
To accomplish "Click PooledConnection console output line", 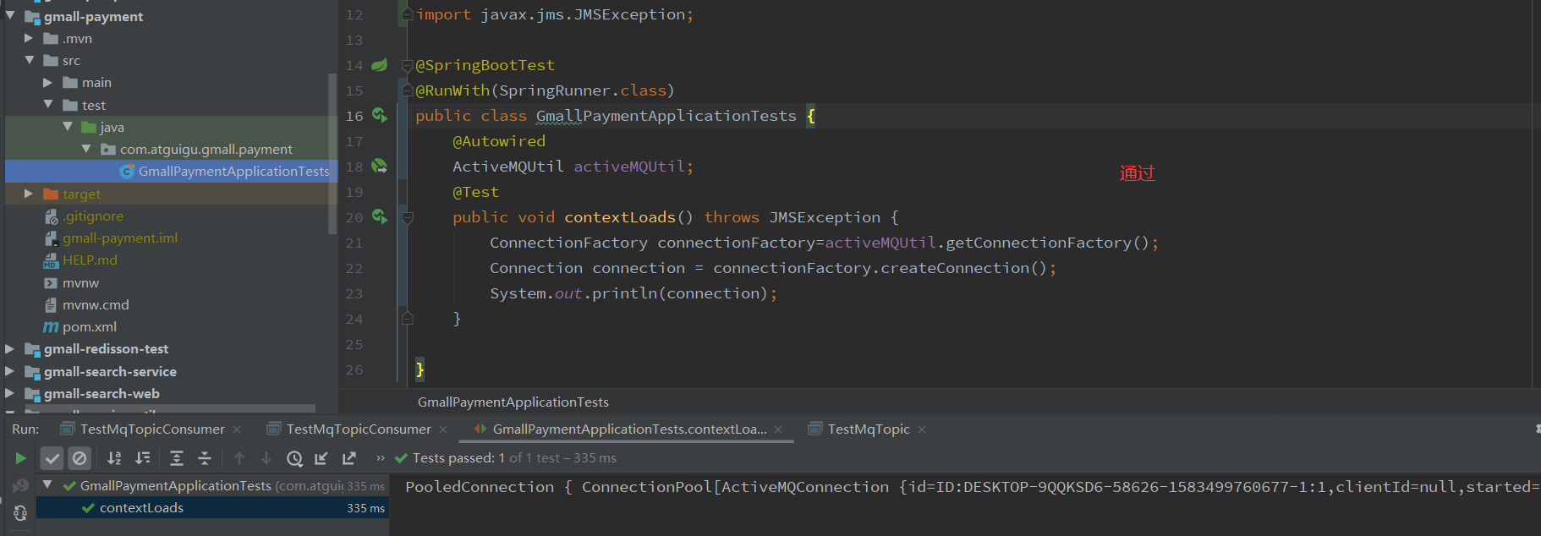I will [x=973, y=487].
